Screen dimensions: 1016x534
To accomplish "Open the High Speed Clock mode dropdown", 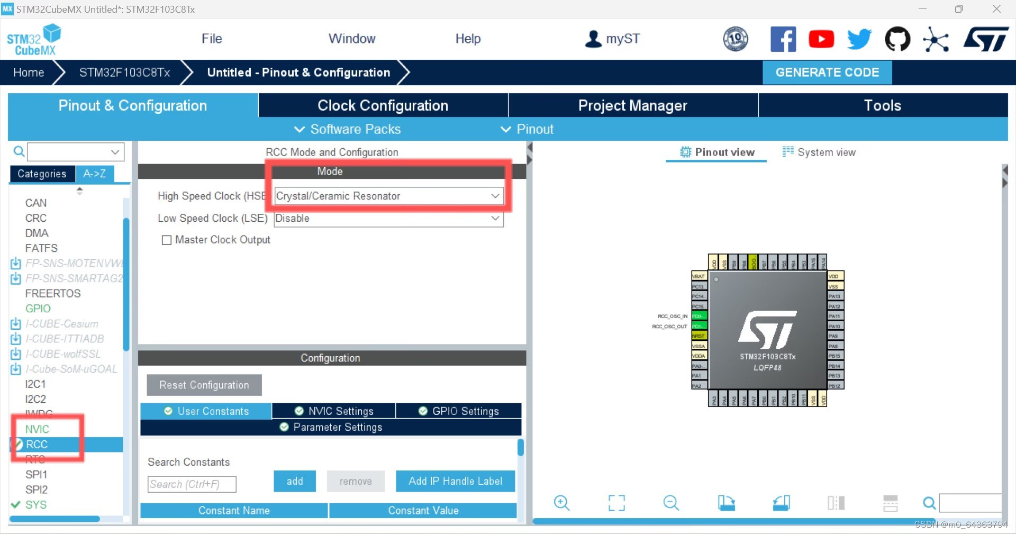I will coord(494,196).
